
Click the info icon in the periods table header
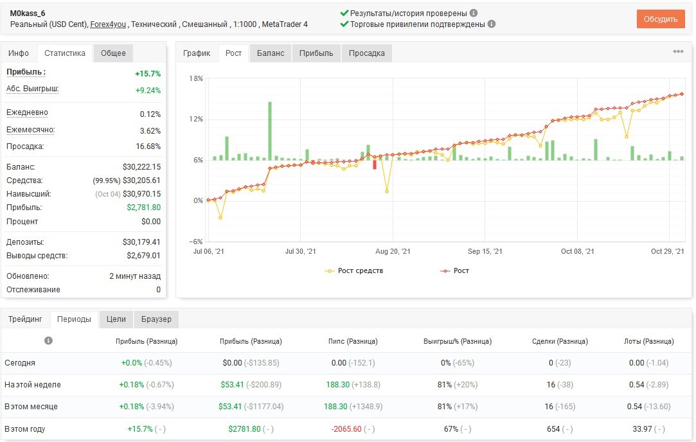point(48,341)
